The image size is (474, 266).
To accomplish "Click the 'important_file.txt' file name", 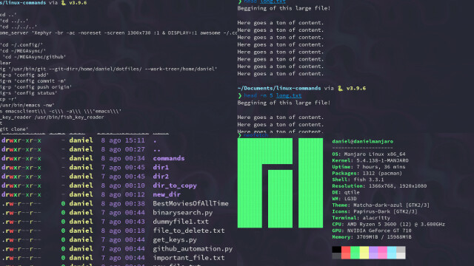I will (x=189, y=258).
